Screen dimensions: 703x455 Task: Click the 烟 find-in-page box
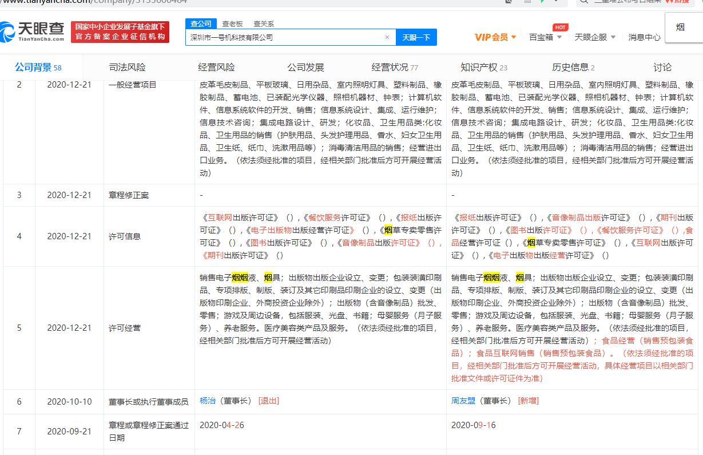(684, 27)
